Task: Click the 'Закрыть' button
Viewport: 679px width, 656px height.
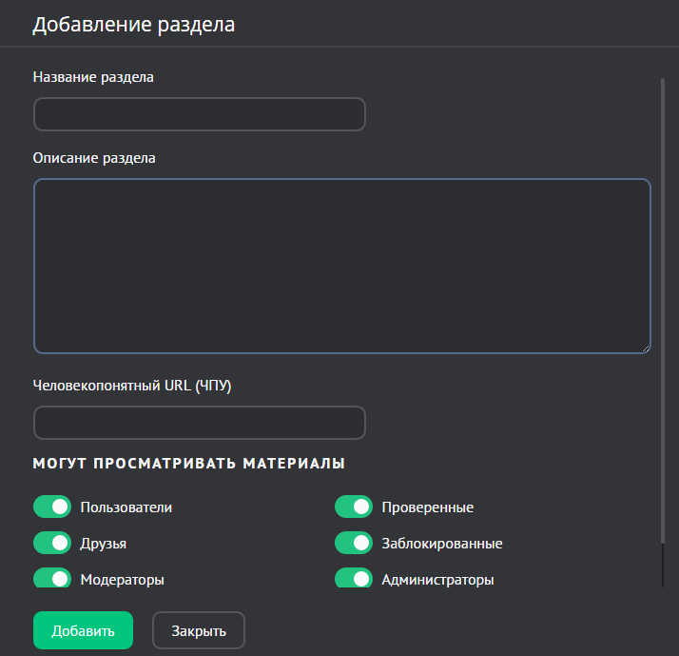Action: click(x=199, y=630)
